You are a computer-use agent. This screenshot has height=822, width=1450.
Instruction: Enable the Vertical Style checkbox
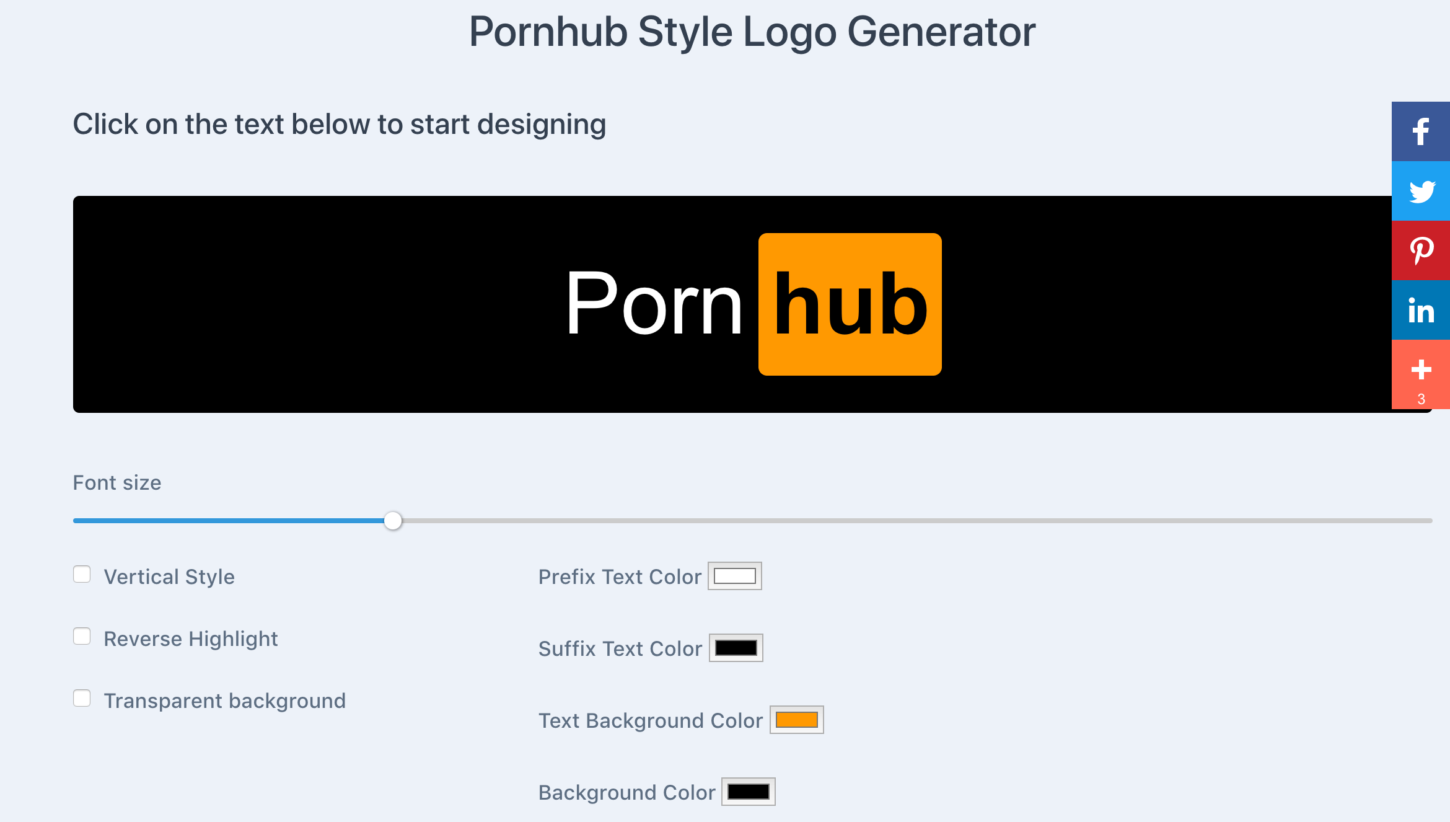coord(82,575)
